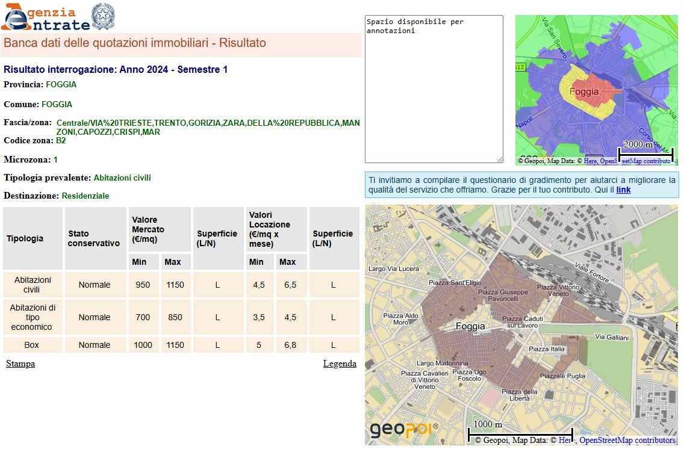Open the Stampa print link
Screen dimensions: 684x449
tap(20, 364)
